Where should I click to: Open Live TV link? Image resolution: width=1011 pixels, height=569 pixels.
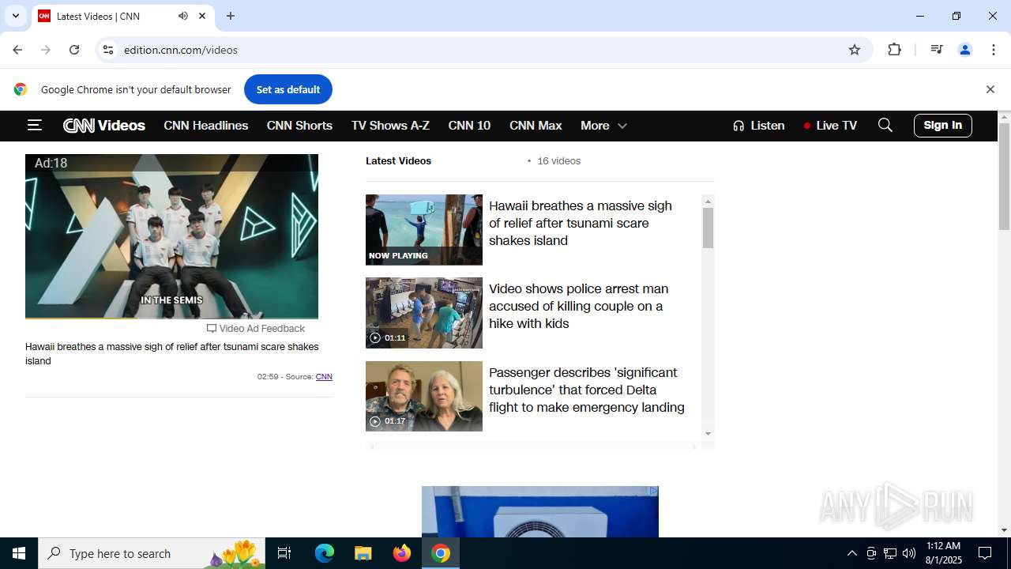click(830, 126)
